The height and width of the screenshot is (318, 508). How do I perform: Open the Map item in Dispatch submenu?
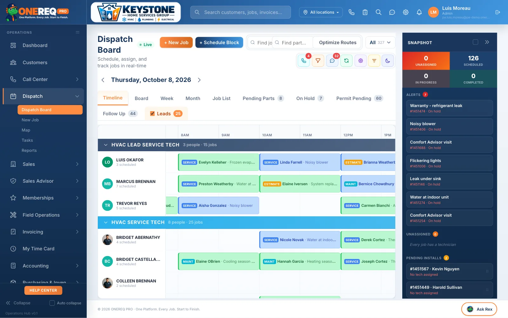[x=26, y=130]
